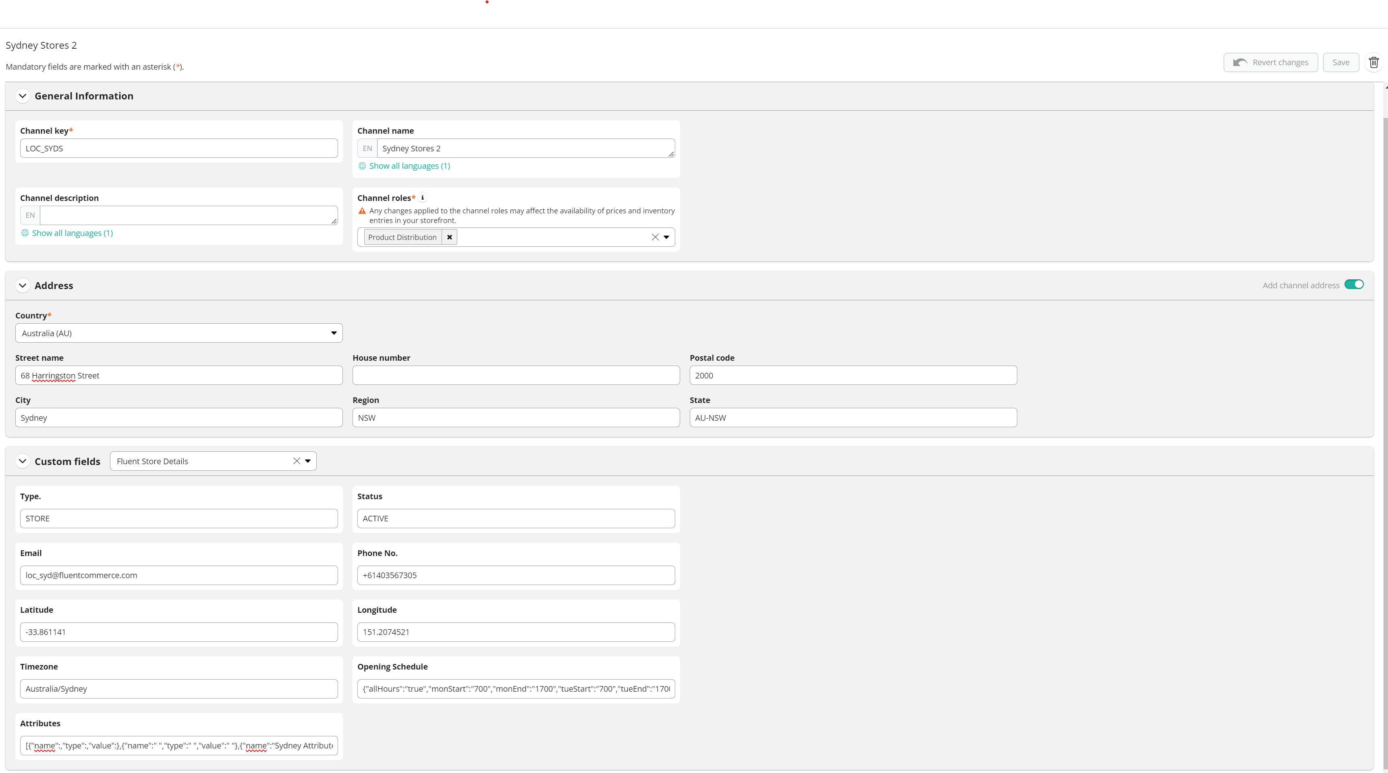The image size is (1388, 773).
Task: Open the custom fields type dropdown
Action: click(x=308, y=461)
